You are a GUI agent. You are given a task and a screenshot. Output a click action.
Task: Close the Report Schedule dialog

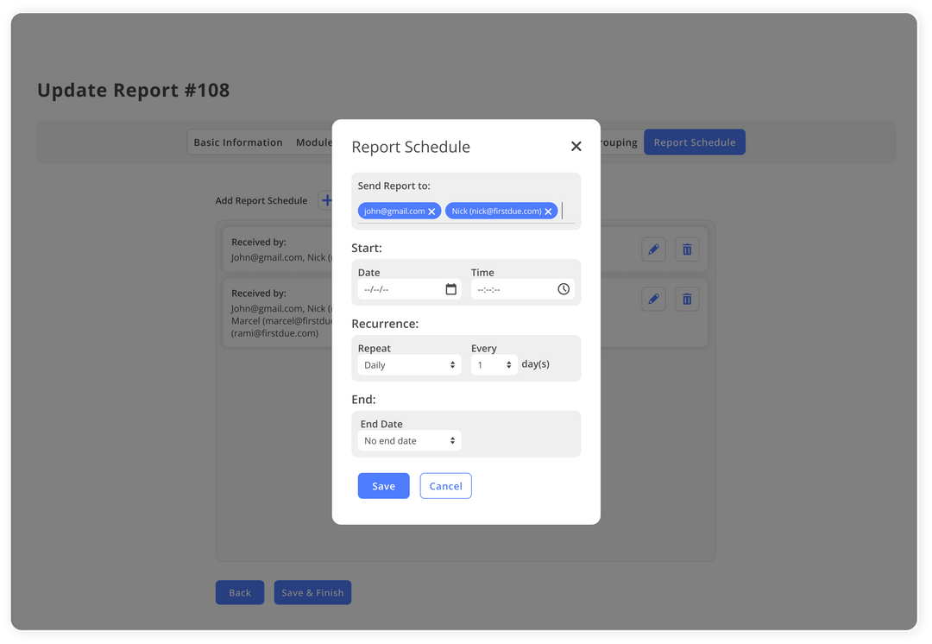(x=576, y=146)
